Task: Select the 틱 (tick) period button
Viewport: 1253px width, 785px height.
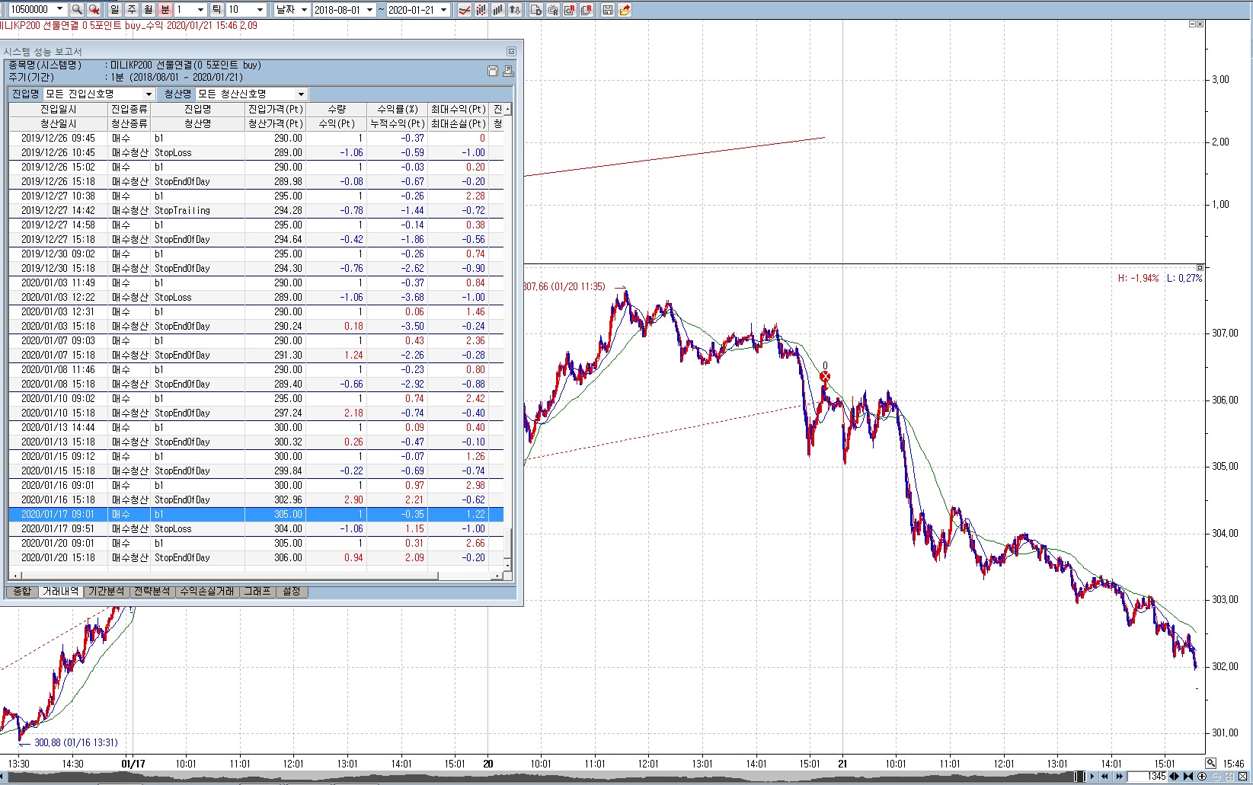Action: click(216, 10)
